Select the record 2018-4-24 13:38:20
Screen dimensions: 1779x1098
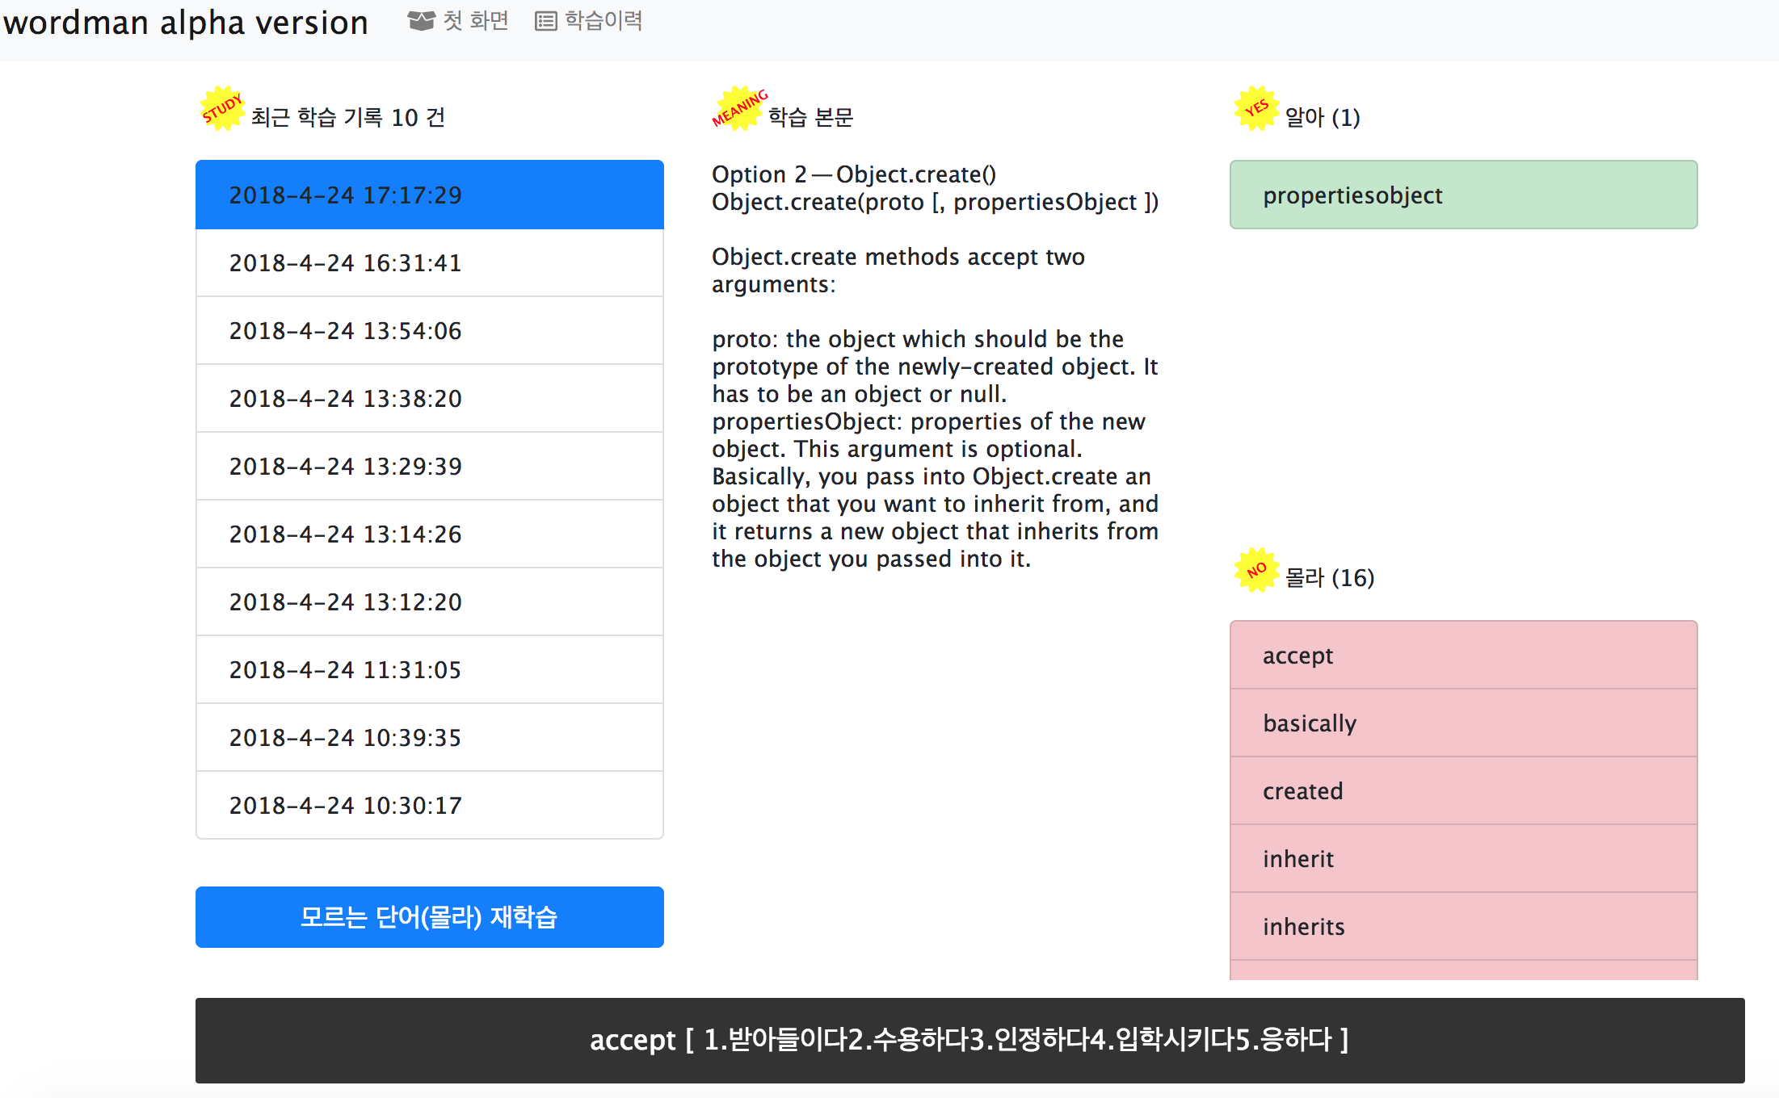click(430, 398)
